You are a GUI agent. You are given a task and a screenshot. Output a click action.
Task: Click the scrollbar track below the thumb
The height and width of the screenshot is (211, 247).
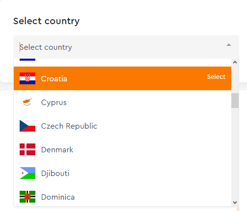click(x=235, y=154)
